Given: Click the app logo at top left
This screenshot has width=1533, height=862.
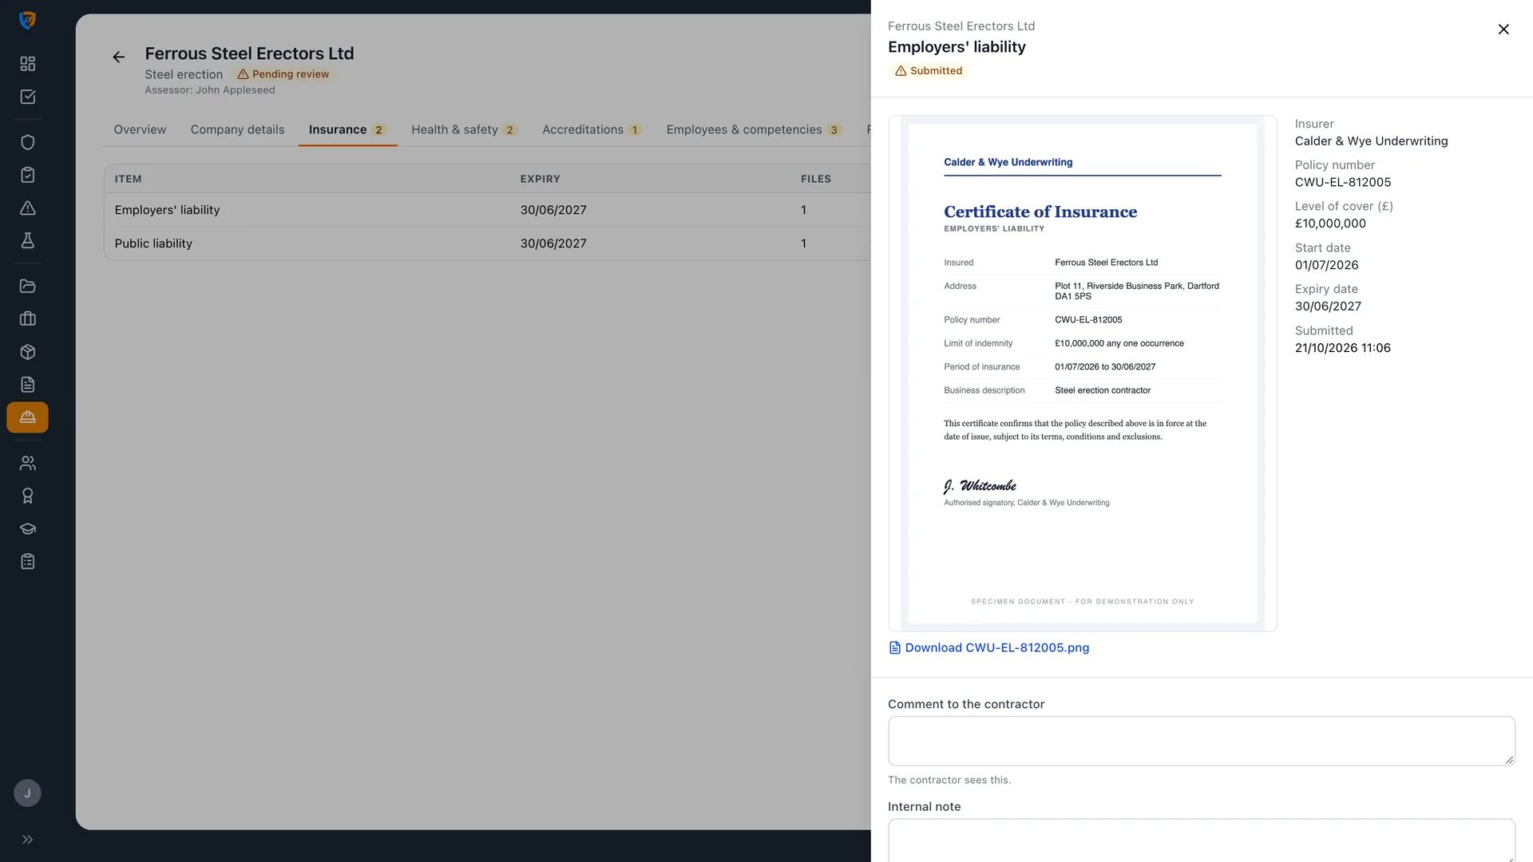Looking at the screenshot, I should point(27,20).
